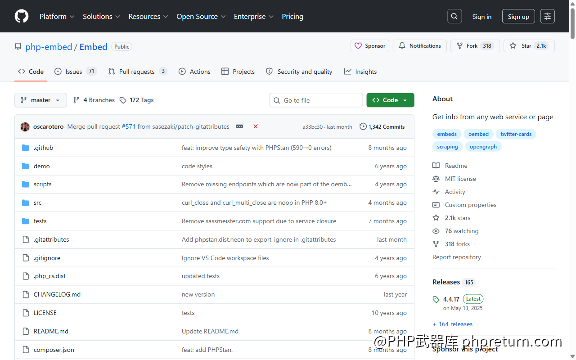This screenshot has height=360, width=576.
Task: Open the scripts folder
Action: 42,184
